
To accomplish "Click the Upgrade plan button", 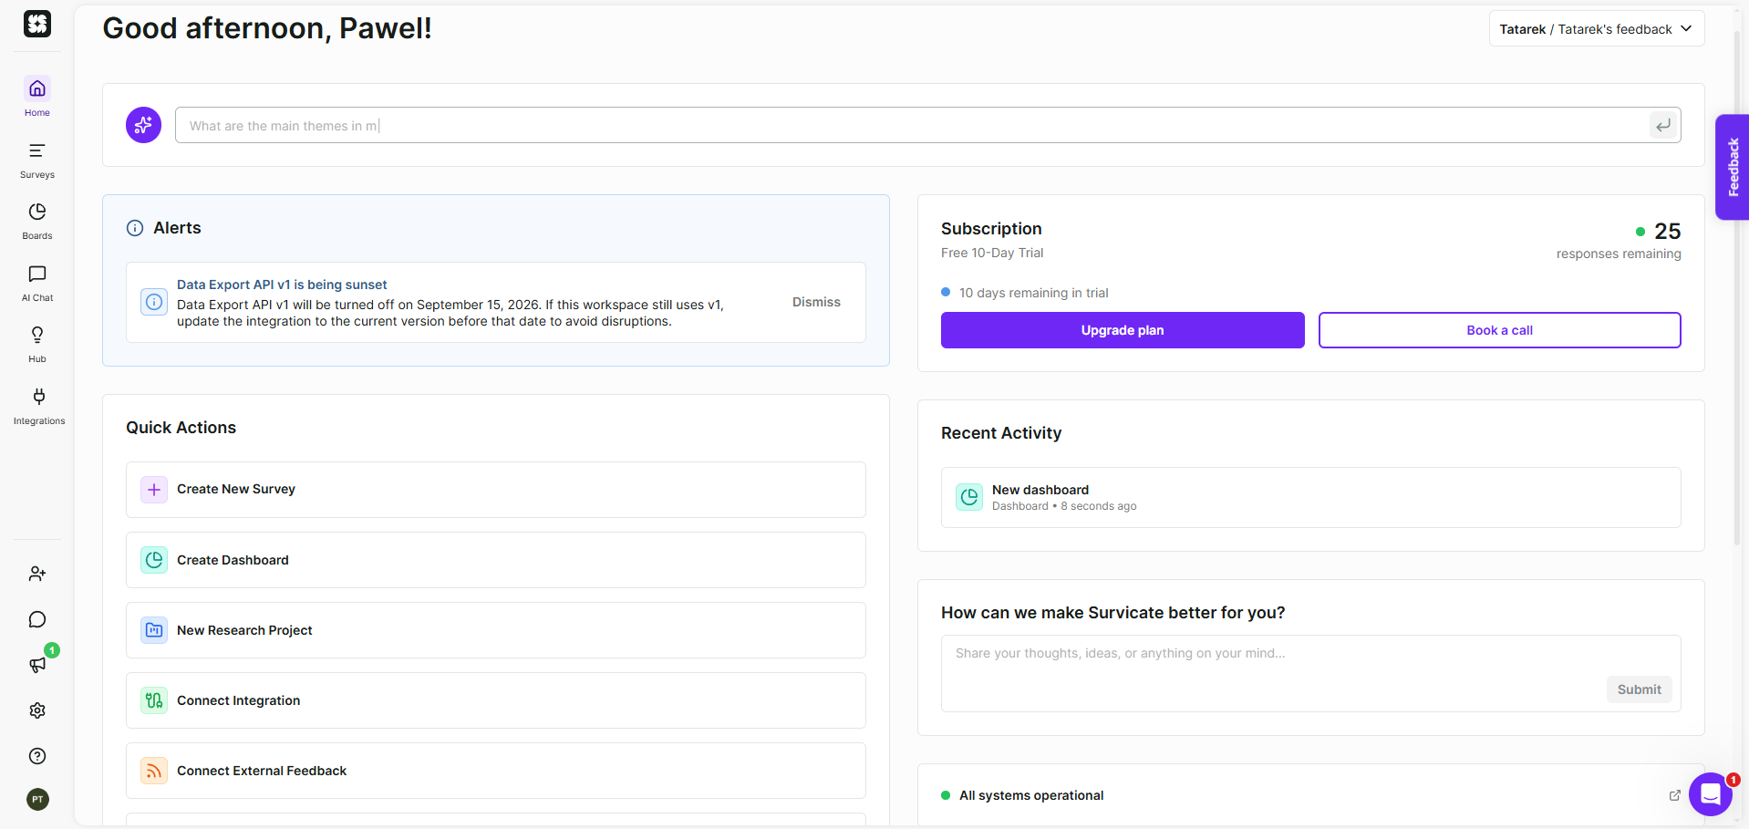I will pos(1123,330).
